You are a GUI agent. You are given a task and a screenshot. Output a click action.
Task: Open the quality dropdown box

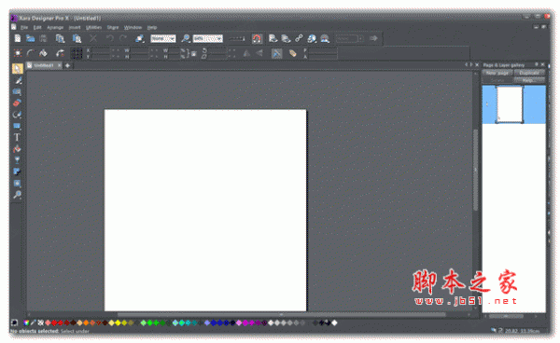162,38
